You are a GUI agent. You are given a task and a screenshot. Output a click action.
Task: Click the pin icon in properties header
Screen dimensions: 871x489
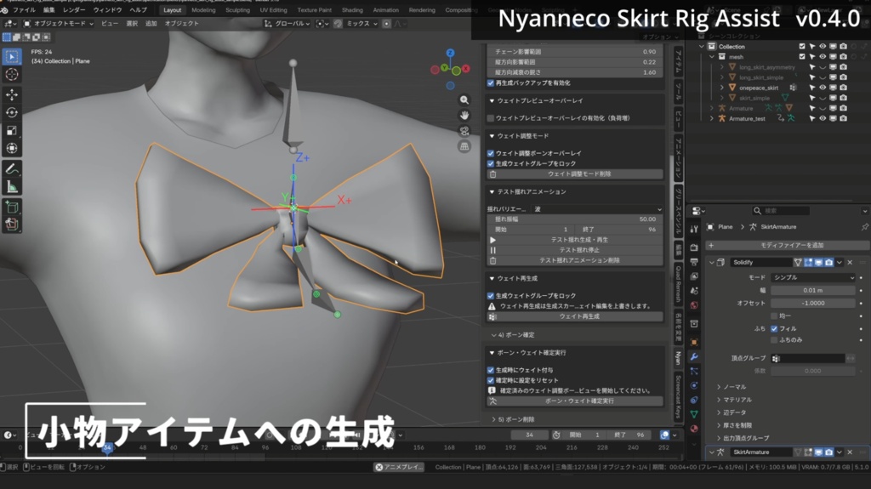(864, 227)
